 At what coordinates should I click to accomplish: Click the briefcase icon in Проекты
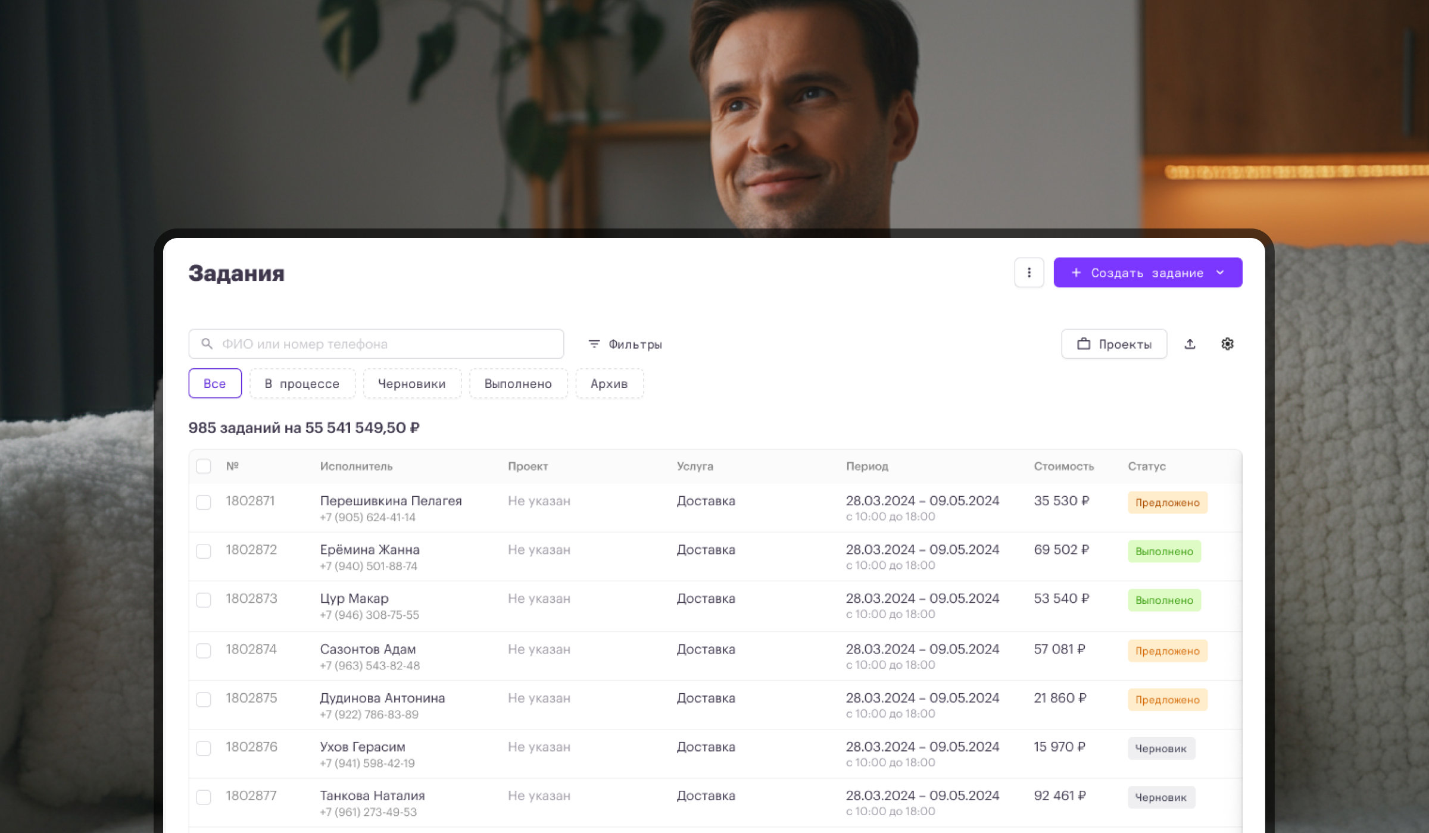coord(1084,344)
